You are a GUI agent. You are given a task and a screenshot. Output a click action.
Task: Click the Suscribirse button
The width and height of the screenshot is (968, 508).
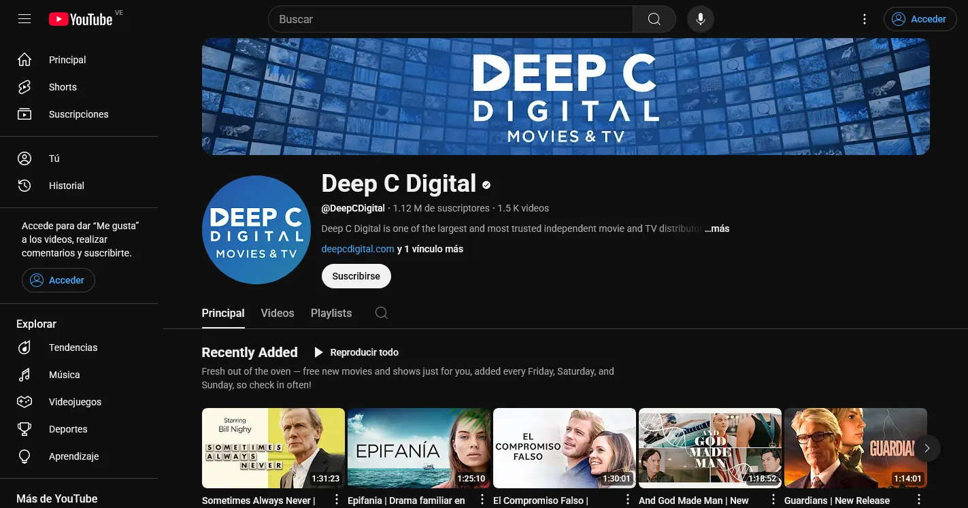356,277
